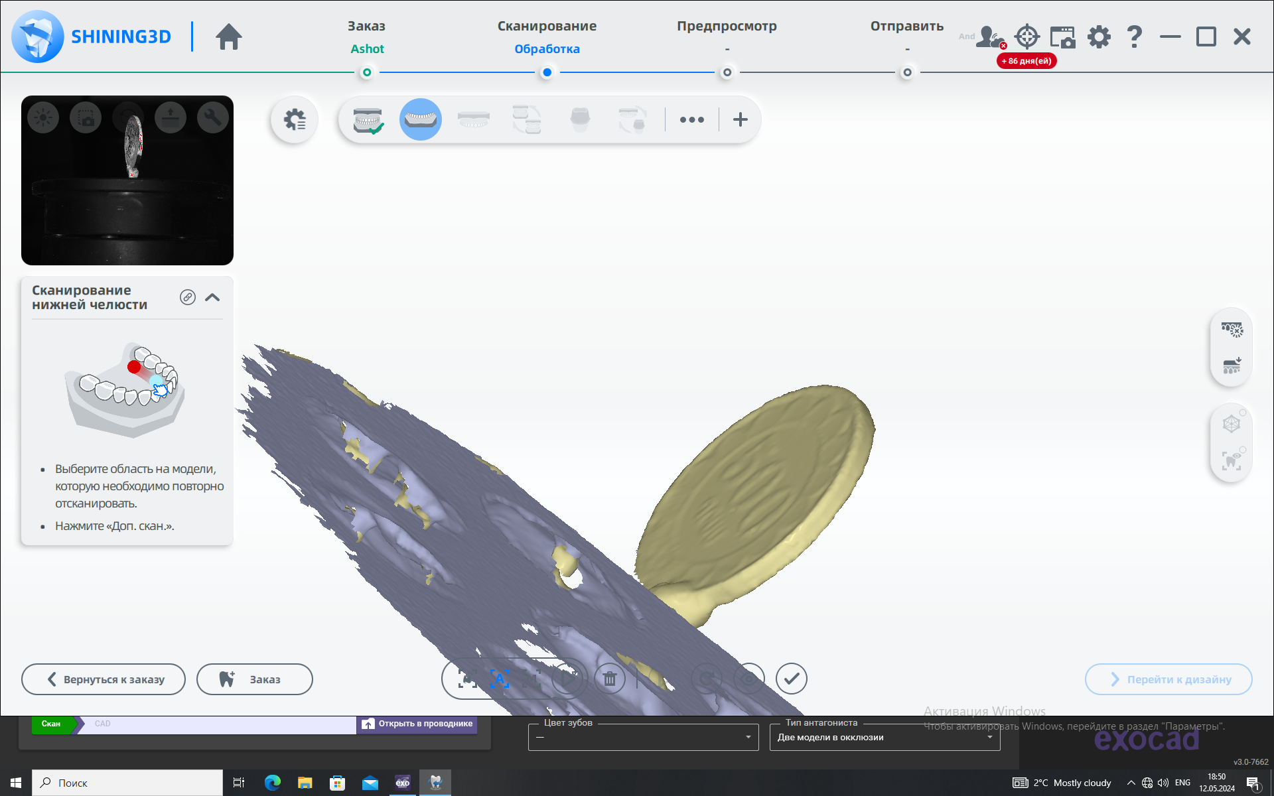Collapse the lower jaw scanning panel

pos(212,297)
